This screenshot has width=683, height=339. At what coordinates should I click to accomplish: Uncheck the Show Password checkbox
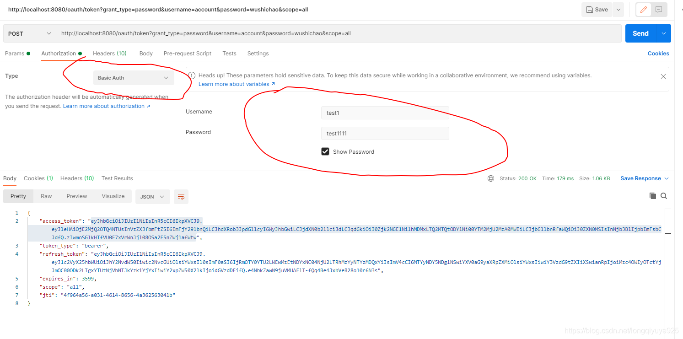coord(325,151)
